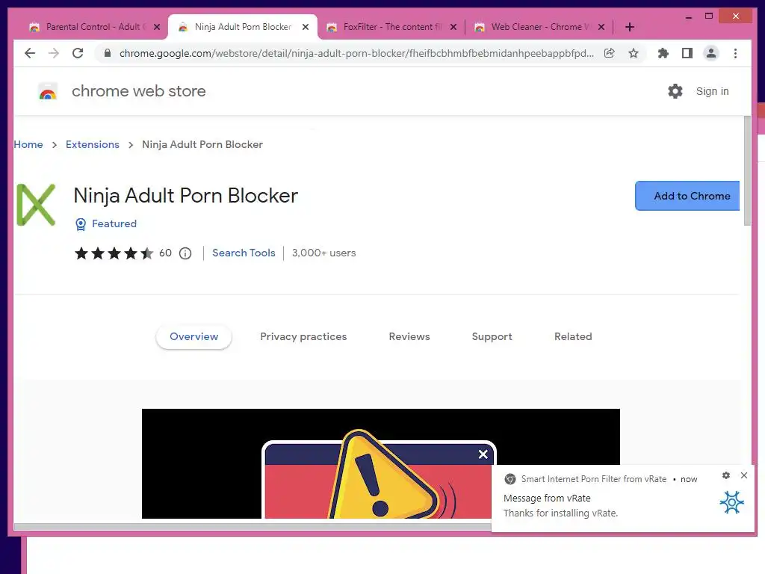Image resolution: width=765 pixels, height=574 pixels.
Task: Switch to the Parental Control tab
Action: [x=93, y=27]
